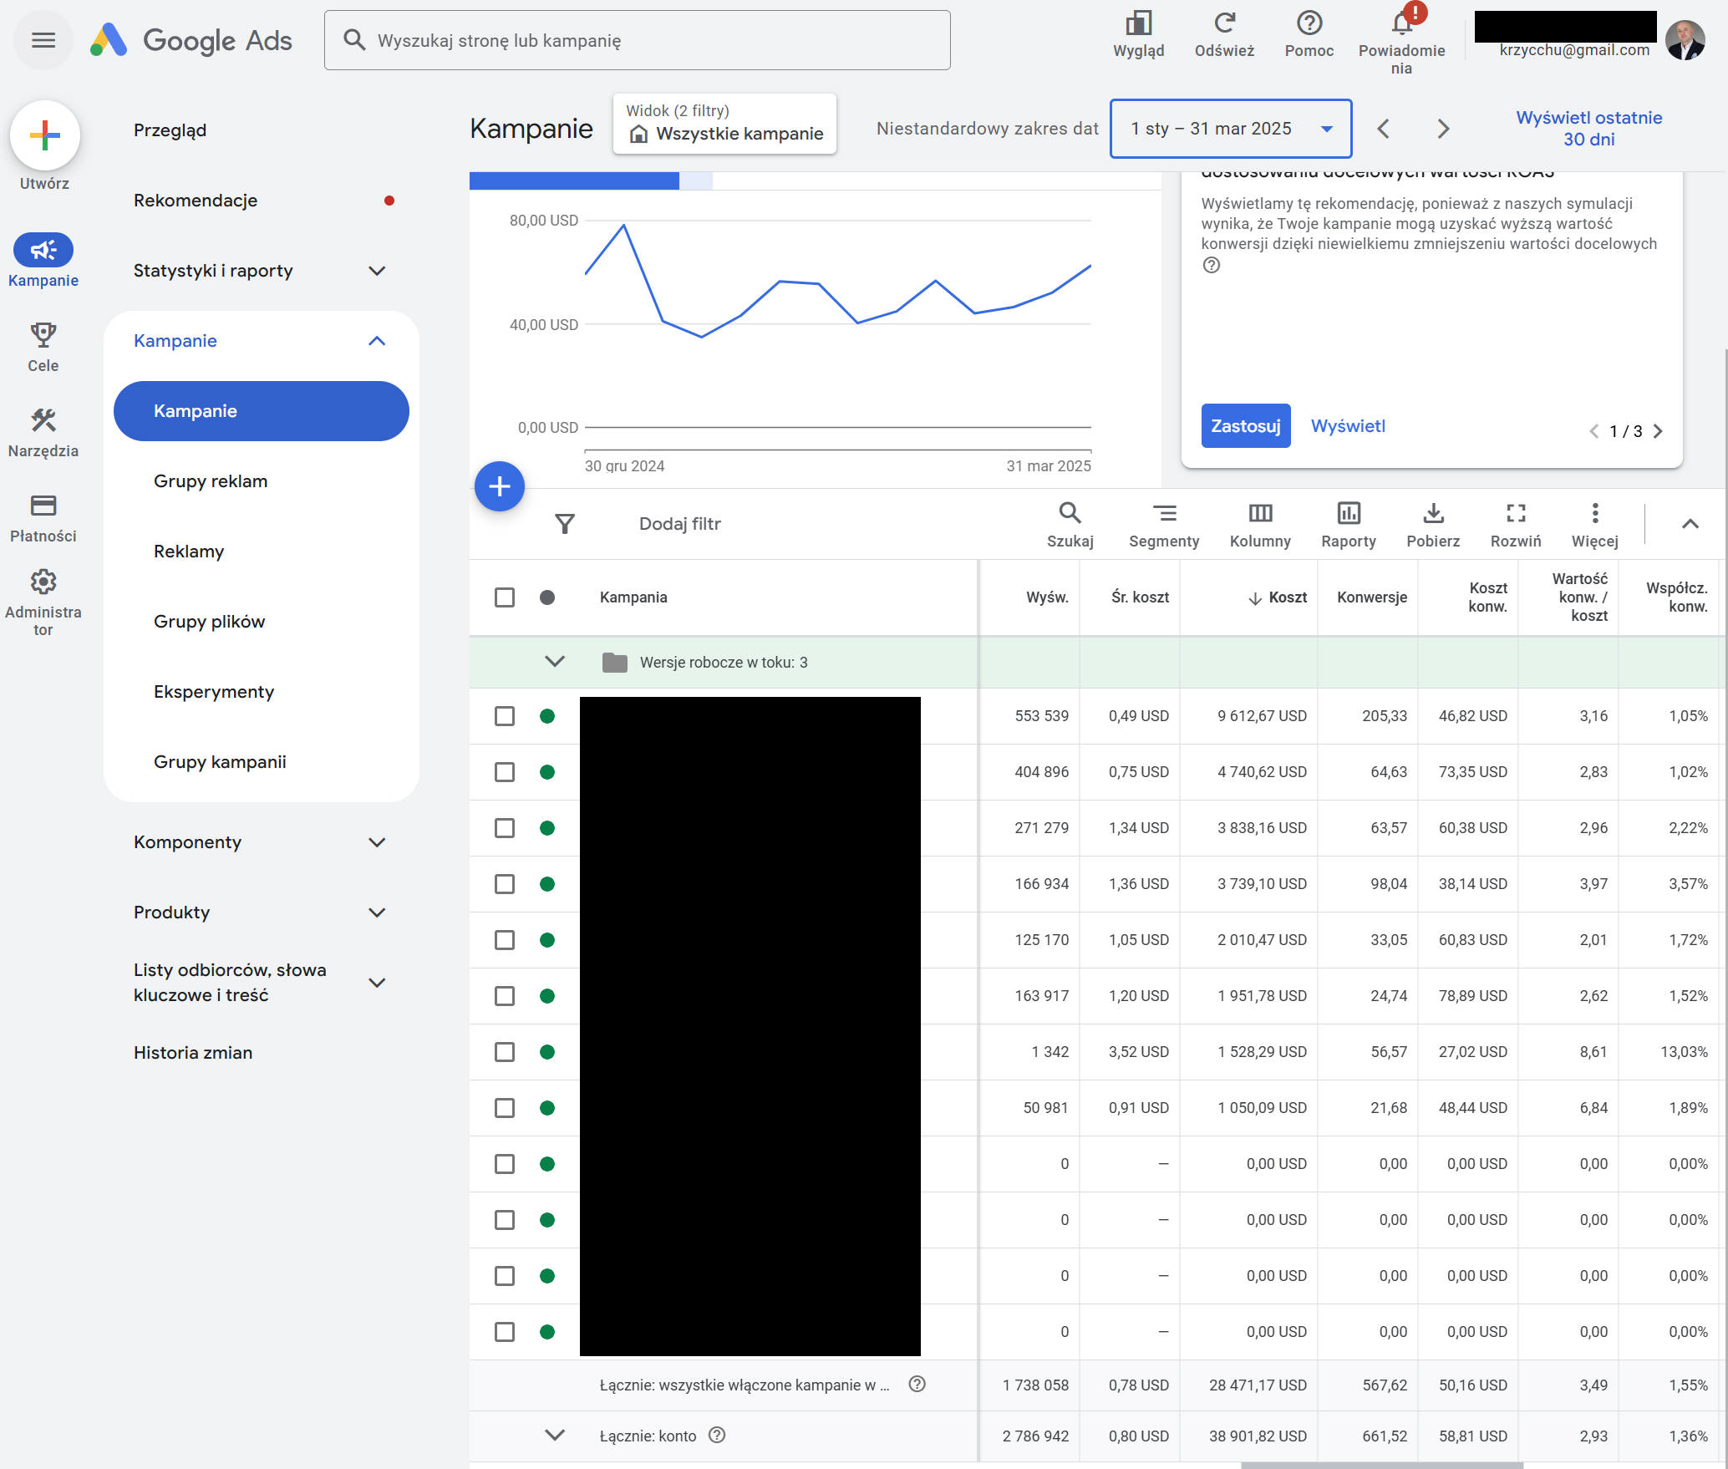Click the Google Ads logo

click(191, 40)
